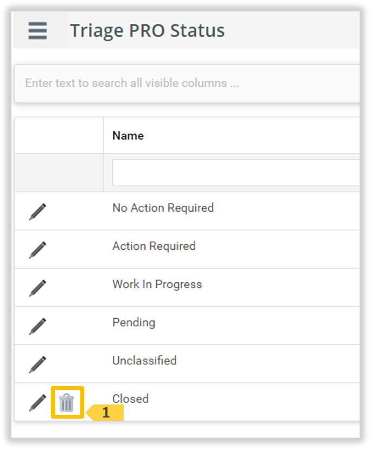Edit the Pending status row
Image resolution: width=371 pixels, height=449 pixels.
tap(37, 326)
